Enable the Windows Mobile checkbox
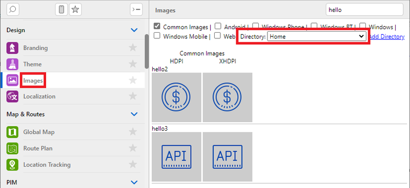This screenshot has height=188, width=410. click(x=157, y=36)
